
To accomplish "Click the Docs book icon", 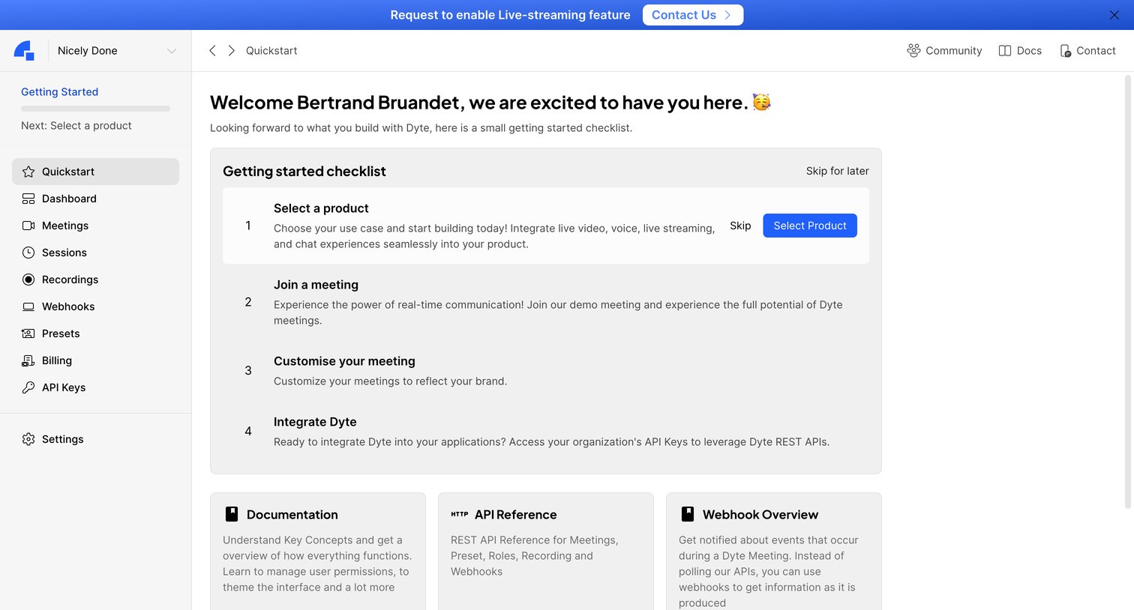I will [x=1005, y=50].
